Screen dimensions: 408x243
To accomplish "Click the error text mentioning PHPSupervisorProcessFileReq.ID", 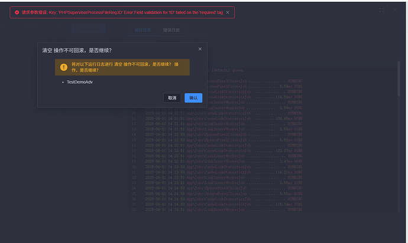I will pyautogui.click(x=122, y=12).
